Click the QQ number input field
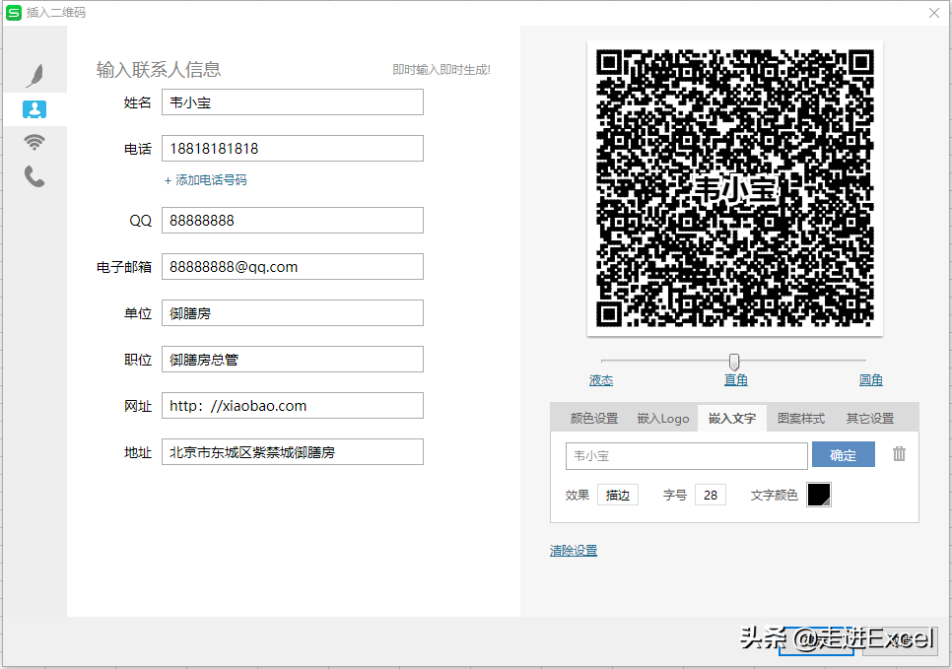The width and height of the screenshot is (952, 669). click(x=293, y=220)
